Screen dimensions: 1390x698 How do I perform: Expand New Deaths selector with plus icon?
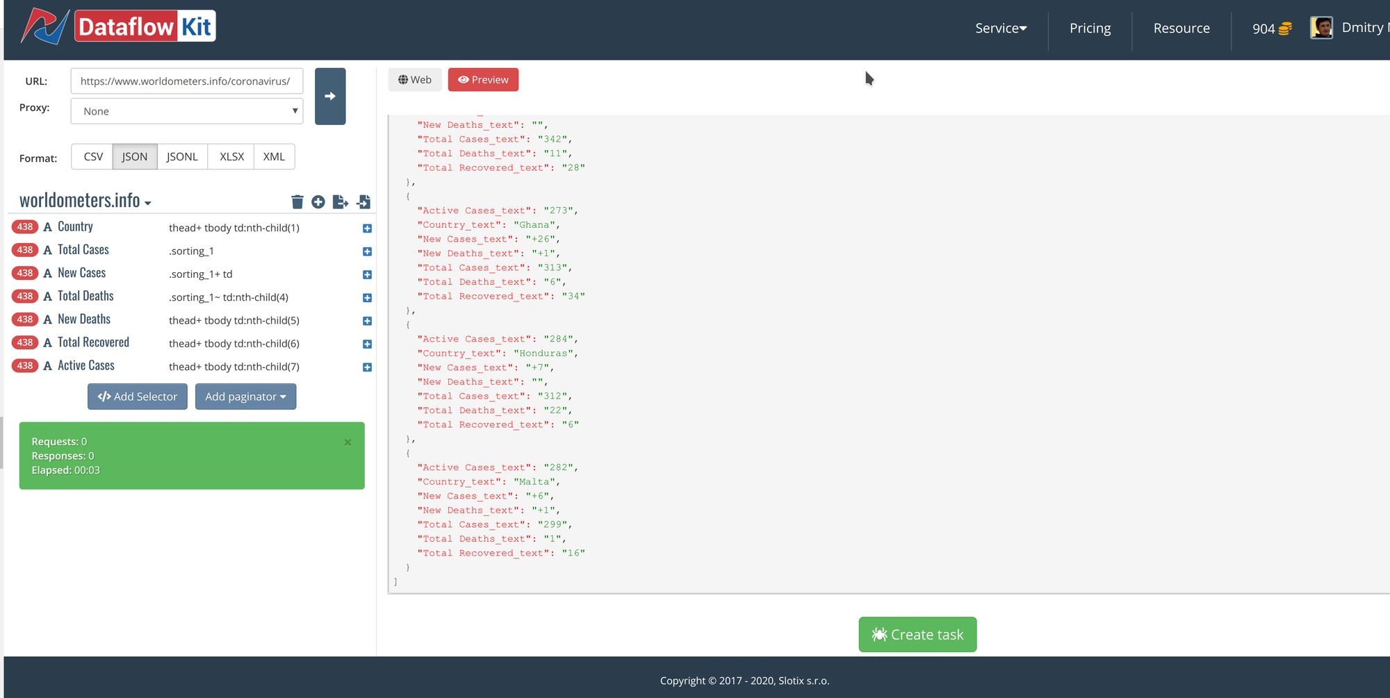(367, 321)
